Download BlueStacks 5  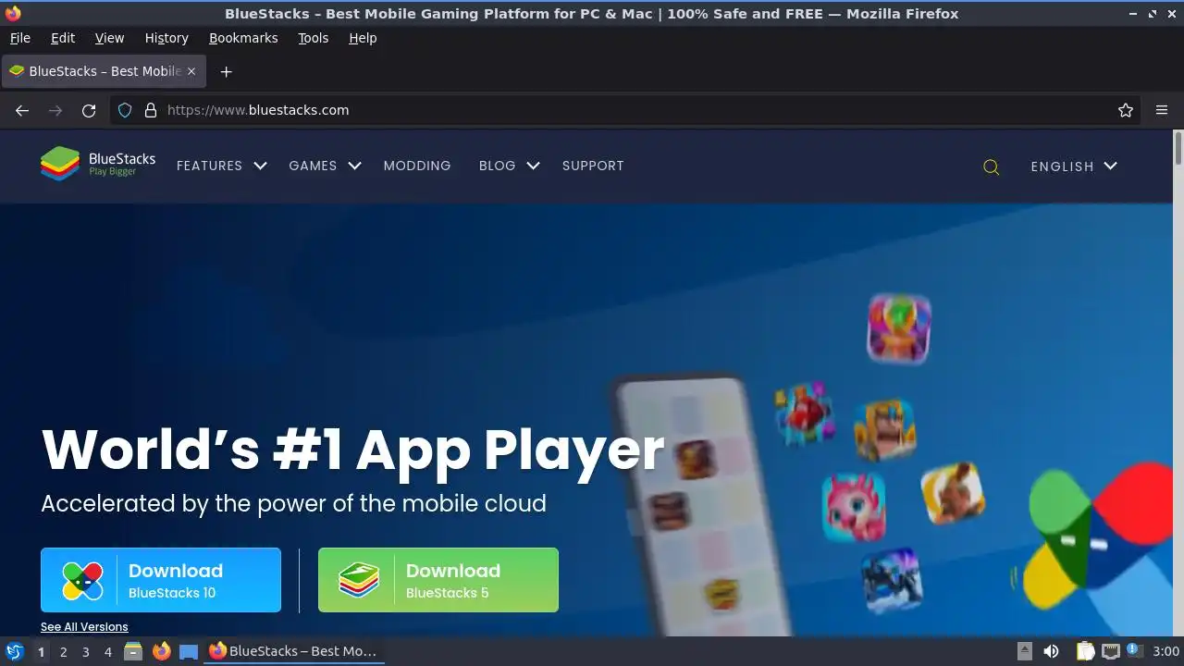[x=438, y=580]
